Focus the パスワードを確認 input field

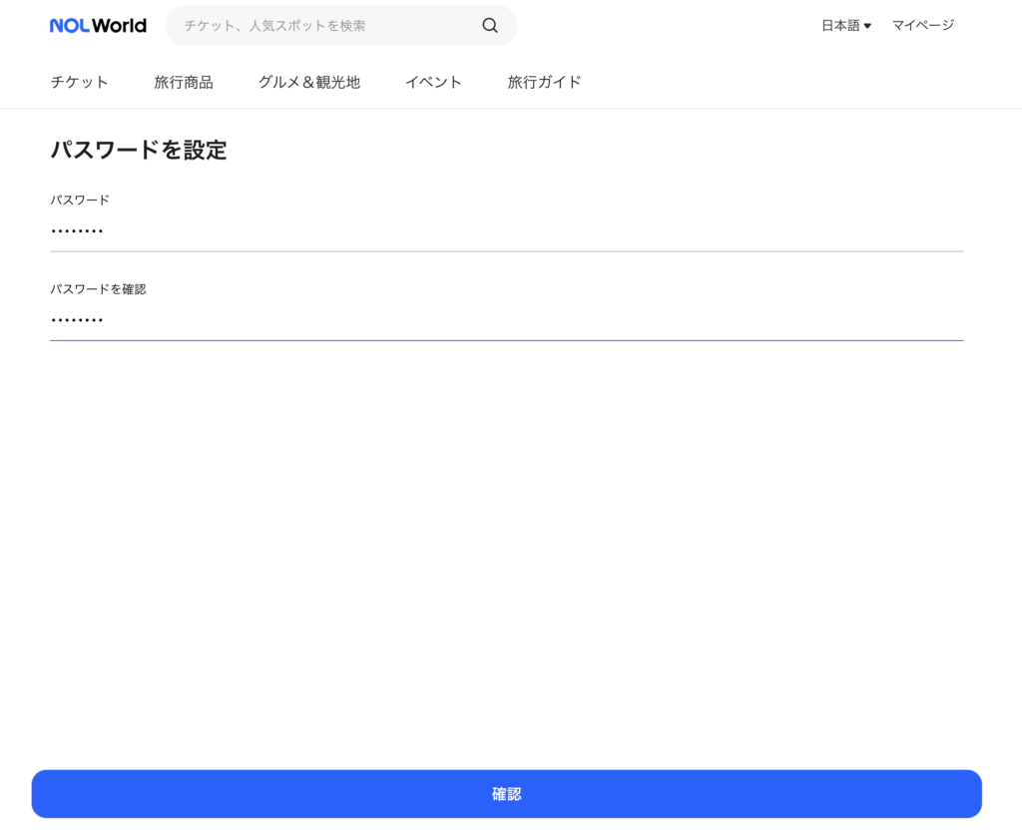[506, 320]
